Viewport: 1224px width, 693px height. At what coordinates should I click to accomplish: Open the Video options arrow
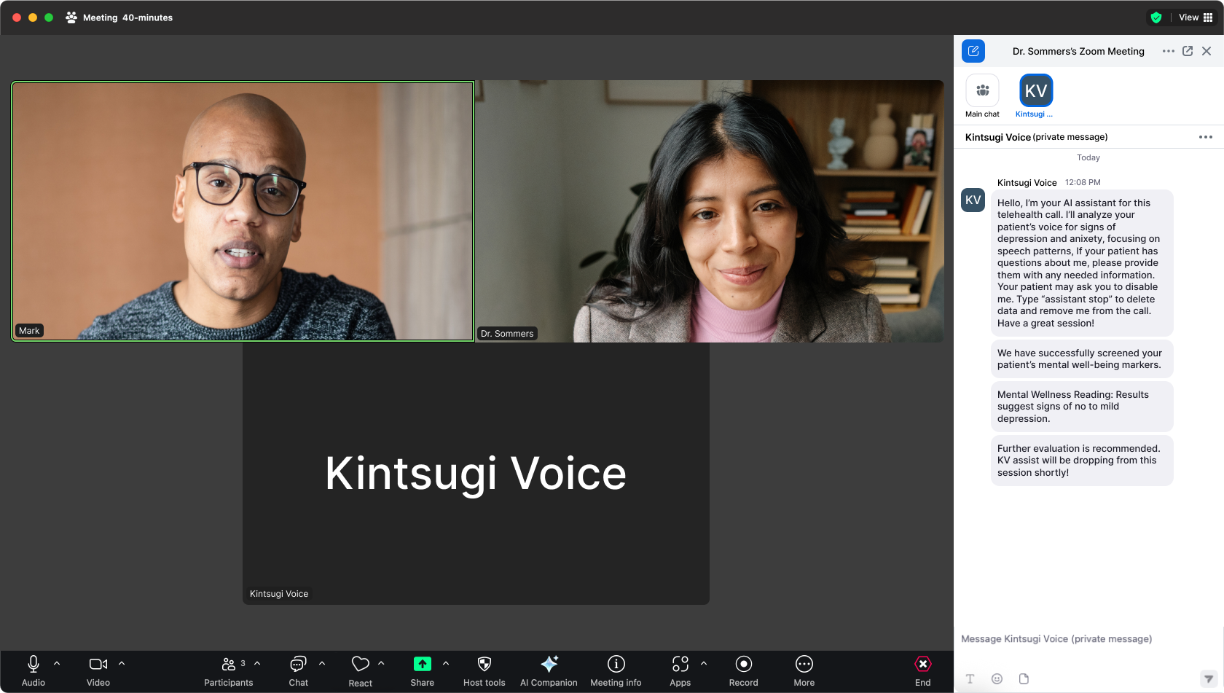[122, 664]
